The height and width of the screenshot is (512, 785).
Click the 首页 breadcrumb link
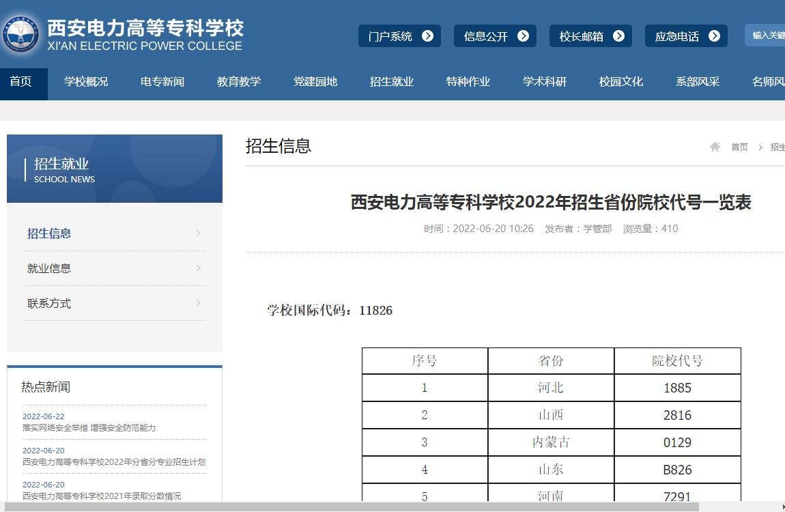[x=739, y=147]
